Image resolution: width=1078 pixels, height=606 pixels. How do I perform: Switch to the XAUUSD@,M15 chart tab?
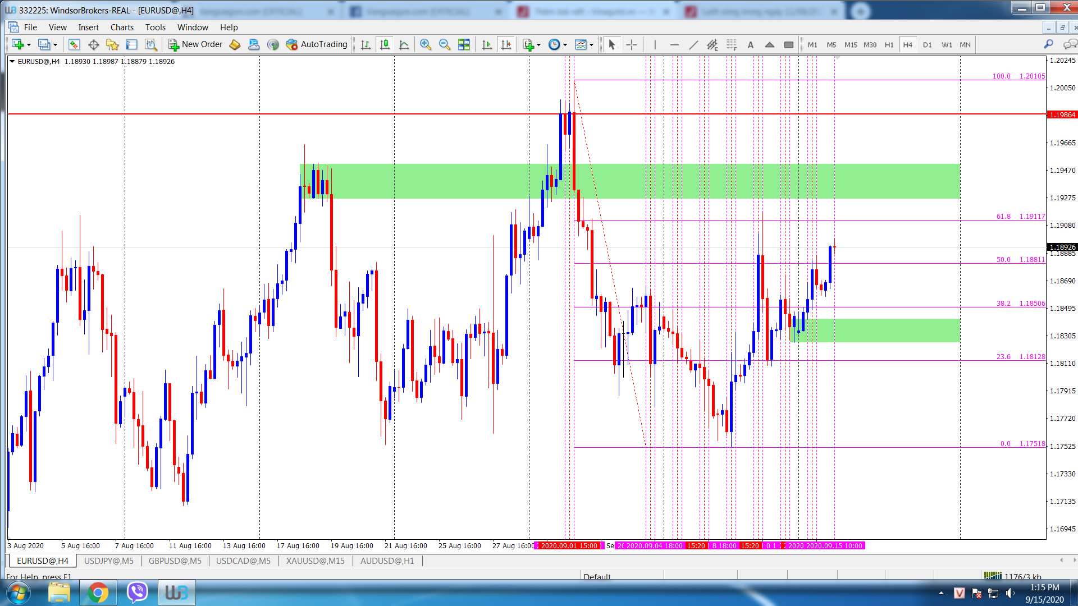coord(315,561)
